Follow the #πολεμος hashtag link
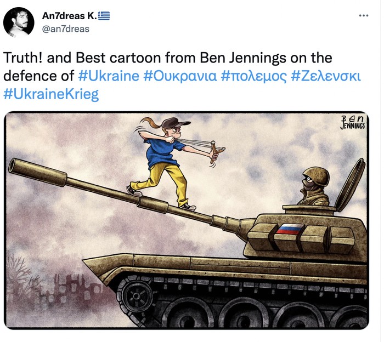This screenshot has width=384, height=342. coord(253,76)
